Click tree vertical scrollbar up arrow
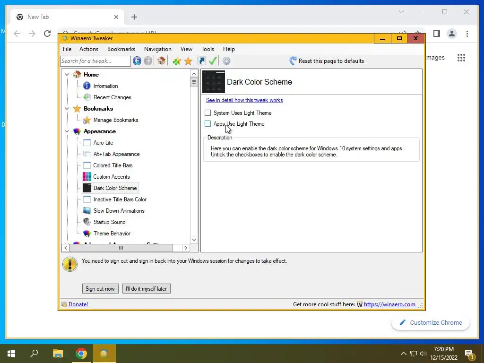This screenshot has height=363, width=484. pyautogui.click(x=194, y=73)
